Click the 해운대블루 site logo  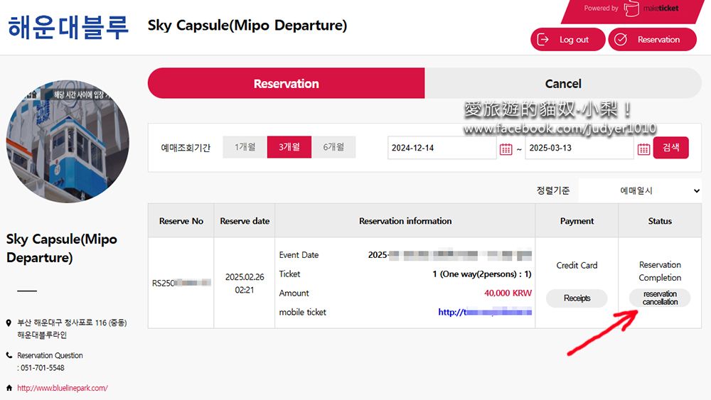point(68,26)
